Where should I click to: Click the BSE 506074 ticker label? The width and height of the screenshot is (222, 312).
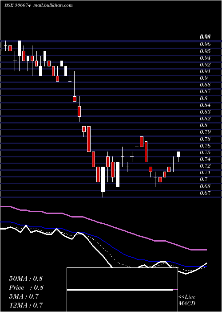17,5
